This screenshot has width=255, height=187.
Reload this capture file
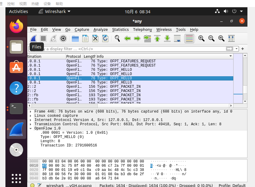coord(105,38)
